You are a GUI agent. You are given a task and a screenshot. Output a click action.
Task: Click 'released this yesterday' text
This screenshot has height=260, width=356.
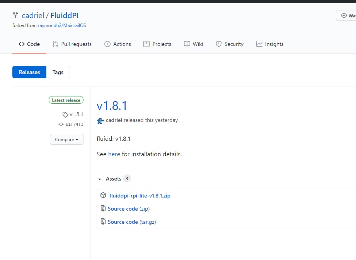151,120
